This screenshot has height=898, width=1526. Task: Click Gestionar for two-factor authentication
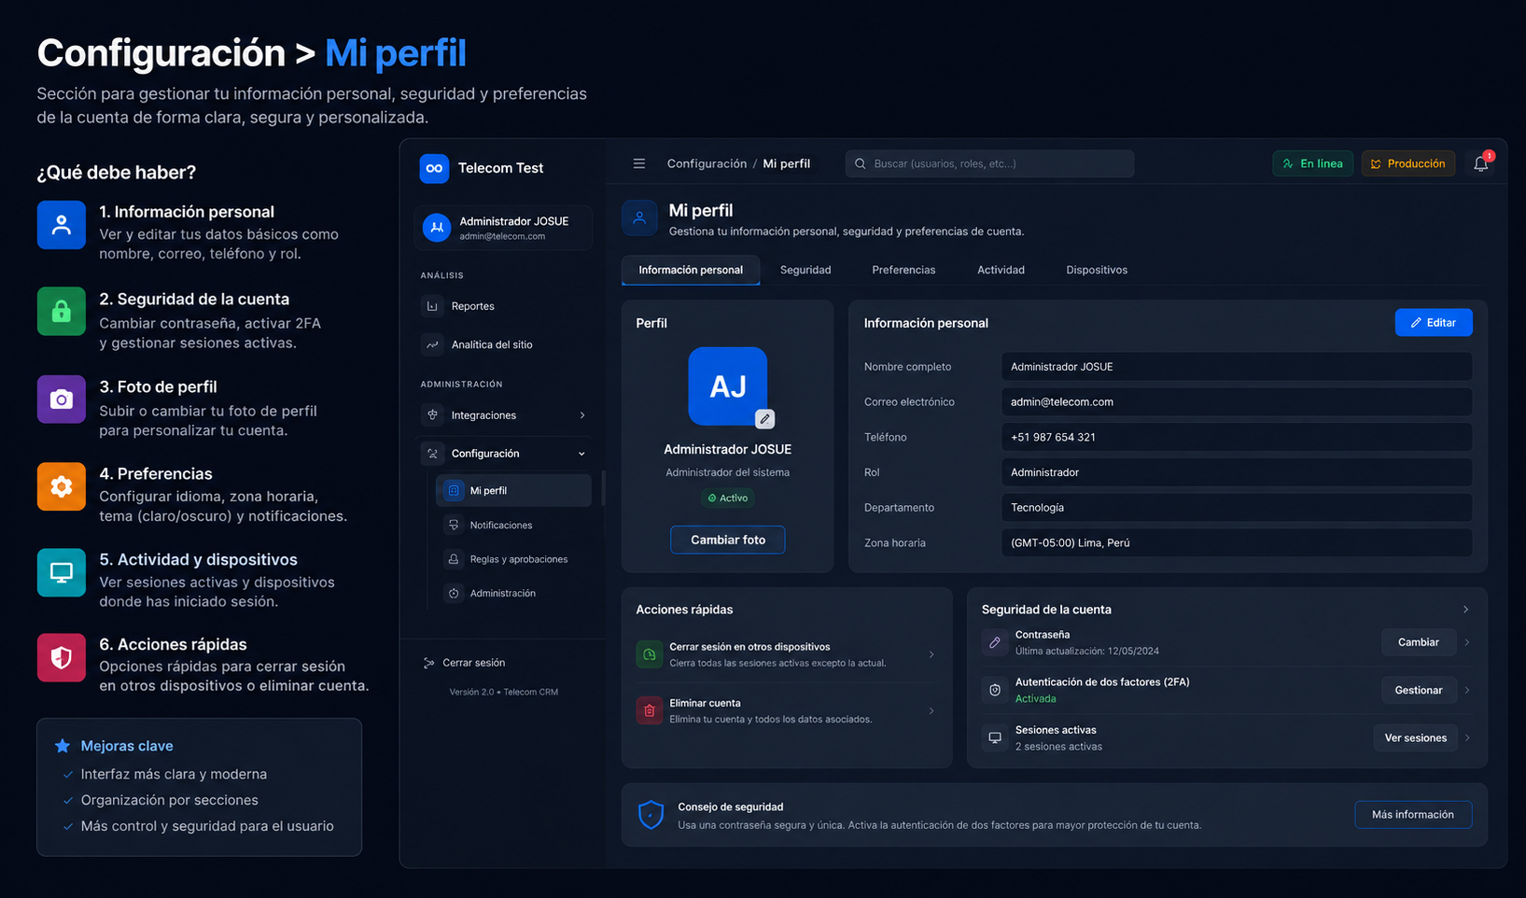point(1419,690)
